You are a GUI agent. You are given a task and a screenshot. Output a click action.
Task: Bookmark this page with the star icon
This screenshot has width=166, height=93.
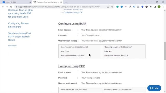pos(112,7)
